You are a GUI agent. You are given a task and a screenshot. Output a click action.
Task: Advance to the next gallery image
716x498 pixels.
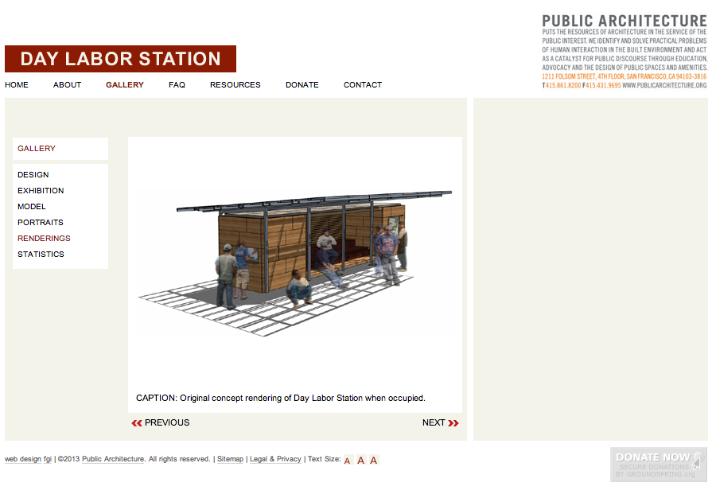440,423
